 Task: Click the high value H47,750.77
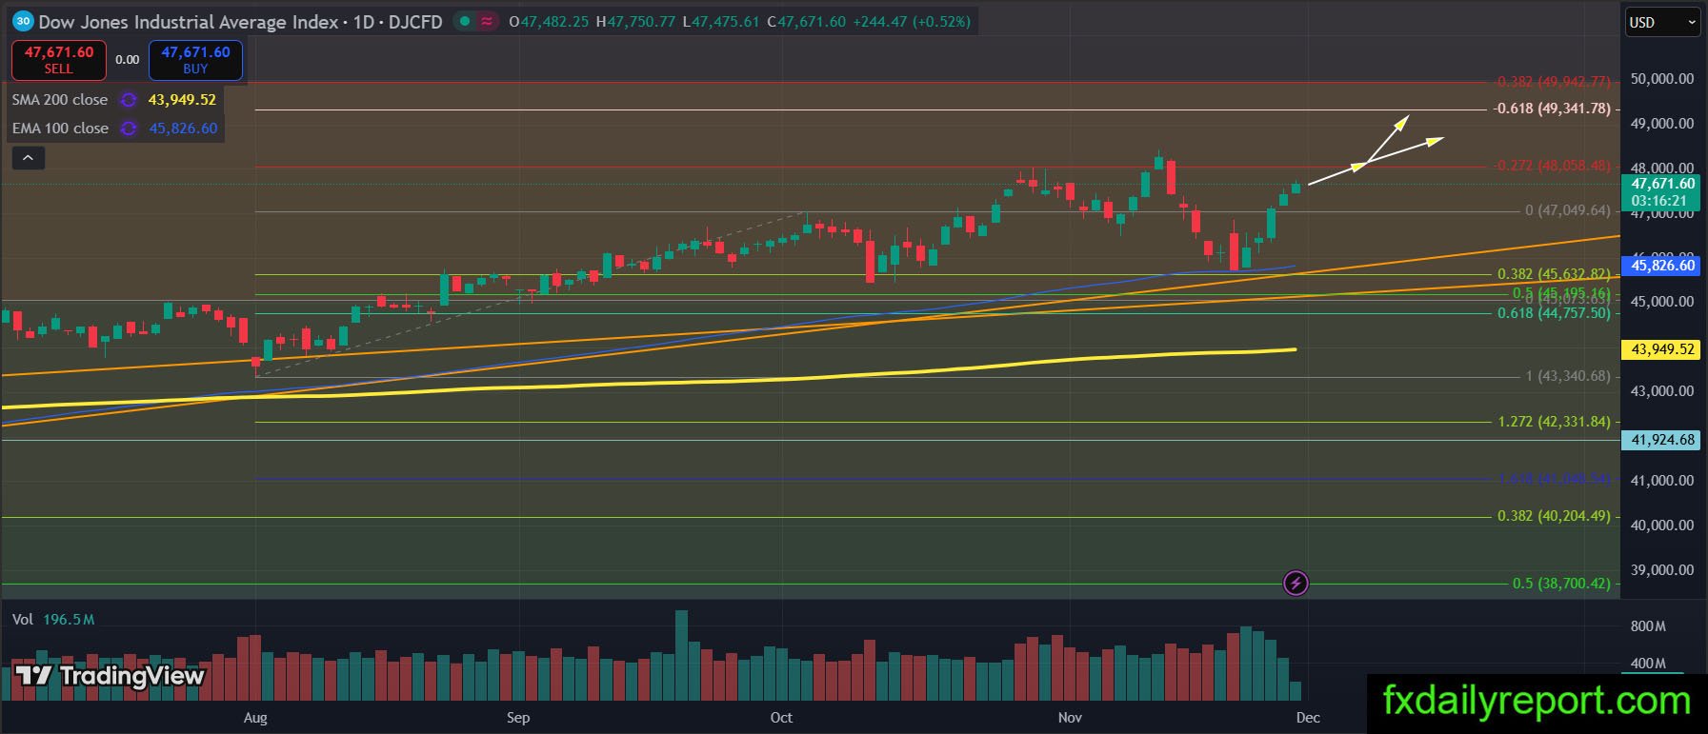[635, 21]
